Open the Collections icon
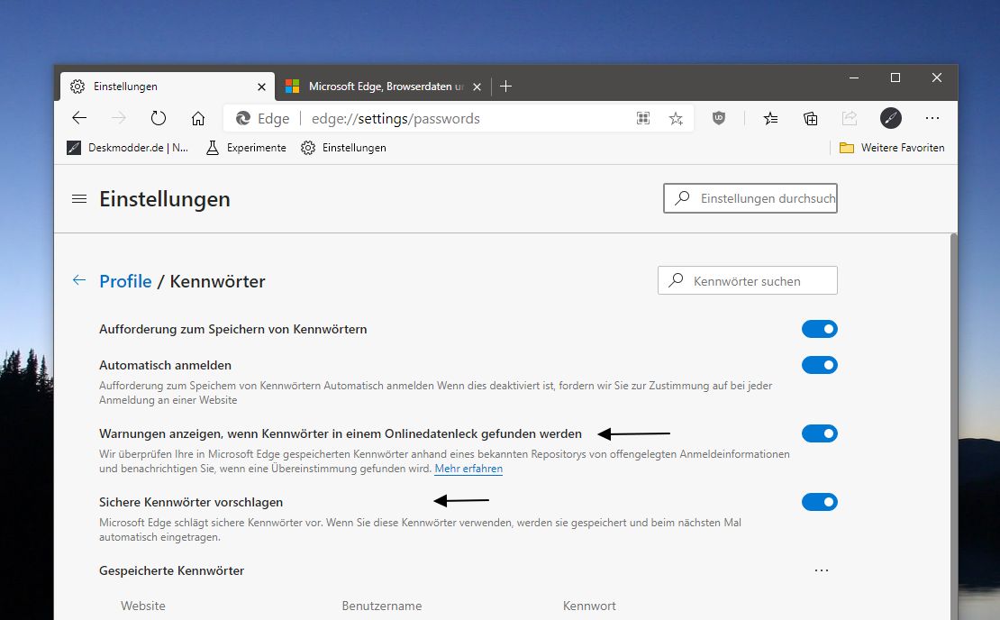The height and width of the screenshot is (620, 1000). 810,118
